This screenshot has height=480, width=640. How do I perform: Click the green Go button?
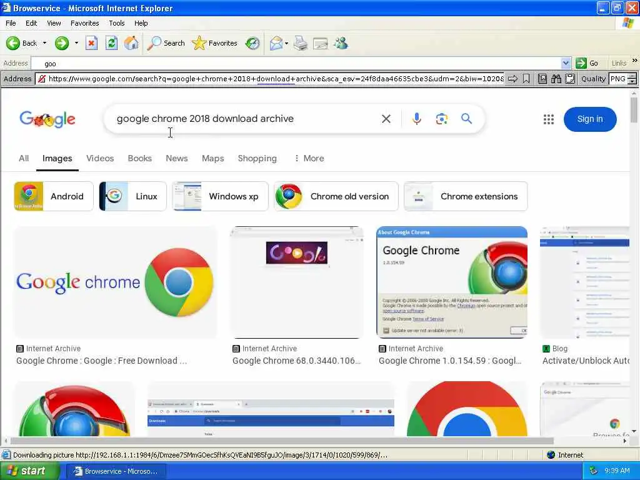pos(587,63)
